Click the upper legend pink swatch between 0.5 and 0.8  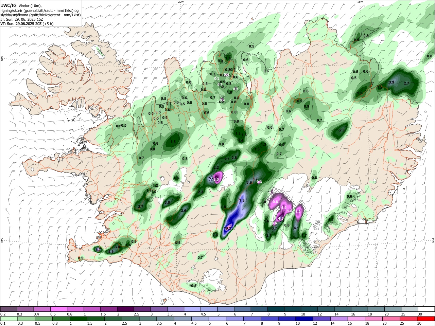point(58,309)
